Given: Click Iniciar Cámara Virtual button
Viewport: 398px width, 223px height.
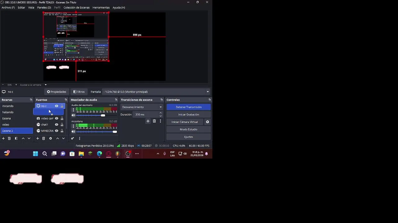Looking at the screenshot, I should tap(185, 122).
